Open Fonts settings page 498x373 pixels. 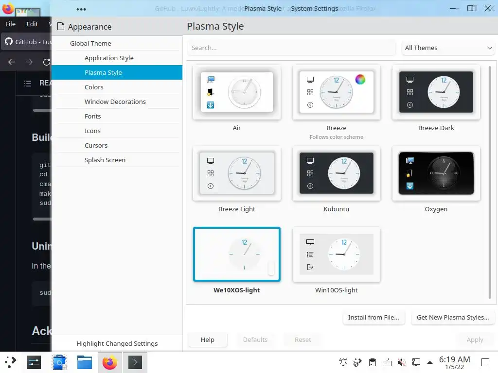tap(117, 117)
